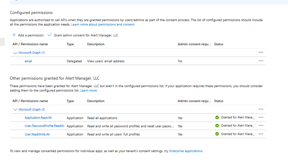Click Learn more under Other permissions granted

click(88, 91)
